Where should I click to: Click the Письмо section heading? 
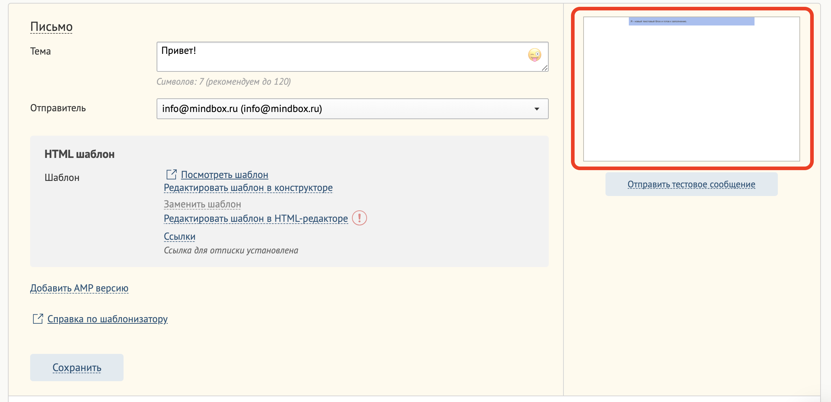point(51,27)
